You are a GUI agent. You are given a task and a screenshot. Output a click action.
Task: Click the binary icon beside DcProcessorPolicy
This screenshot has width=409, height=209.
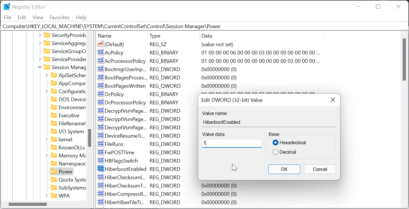tap(101, 102)
